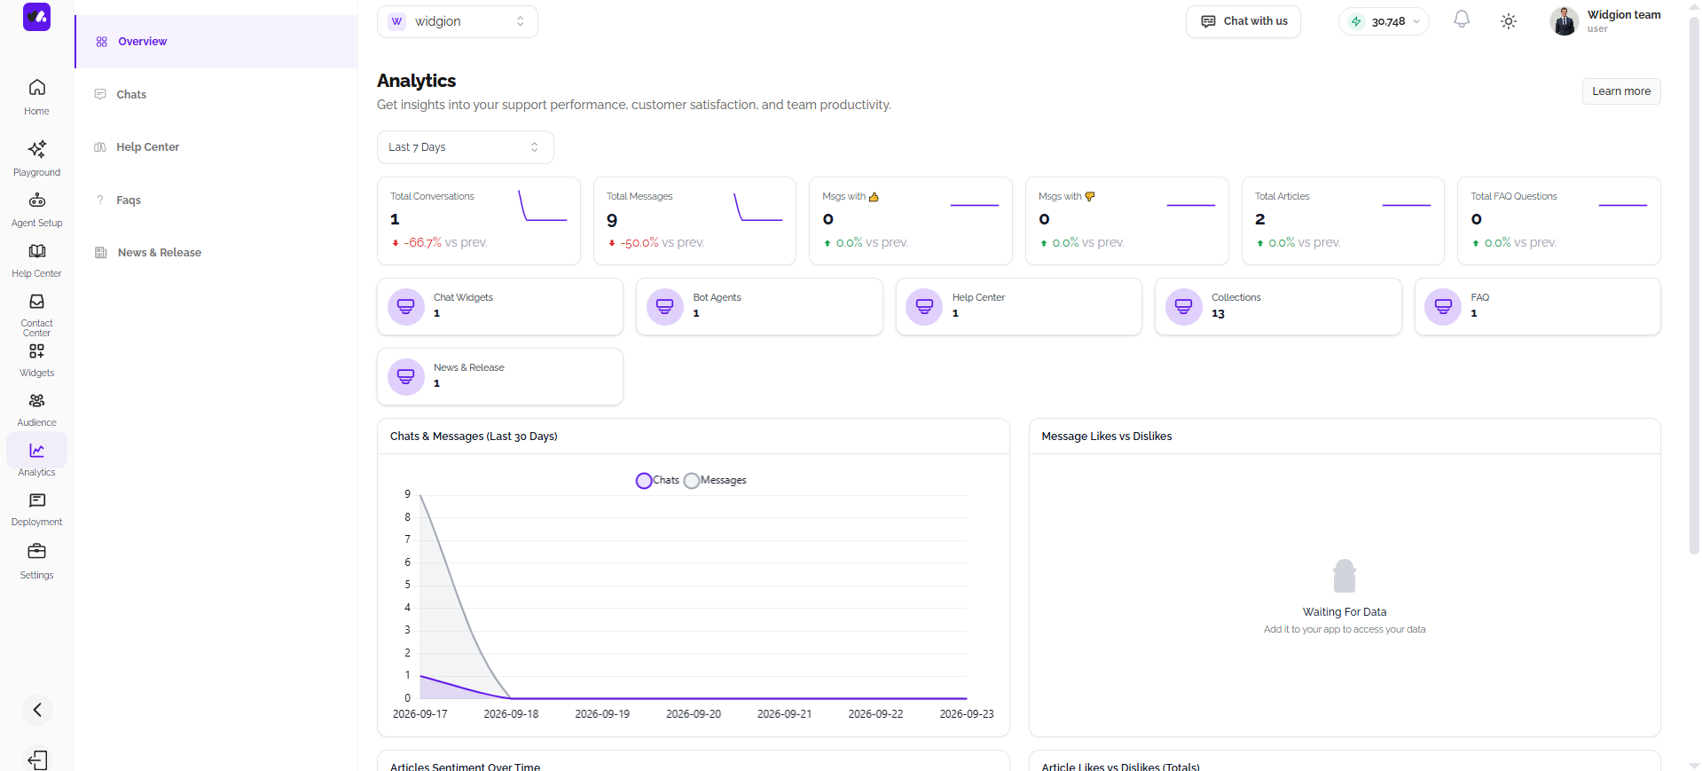Expand the 30,748 credits dropdown
The width and height of the screenshot is (1702, 771).
coord(1384,21)
